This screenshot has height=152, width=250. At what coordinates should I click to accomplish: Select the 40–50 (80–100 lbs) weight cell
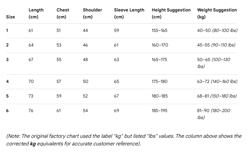click(217, 31)
